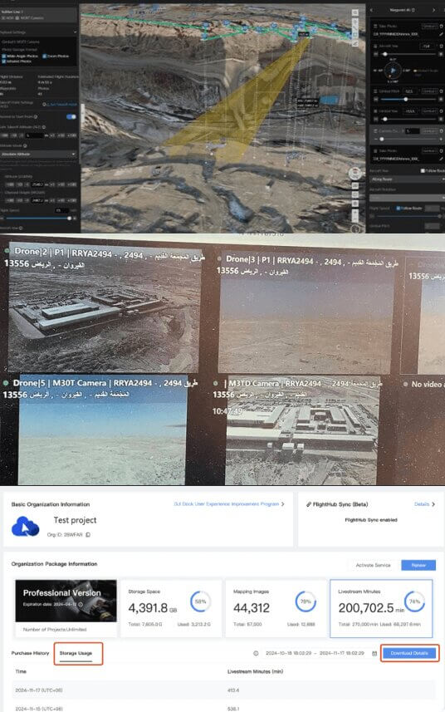
Task: Open the FlightHub Sync Details link
Action: tap(422, 504)
